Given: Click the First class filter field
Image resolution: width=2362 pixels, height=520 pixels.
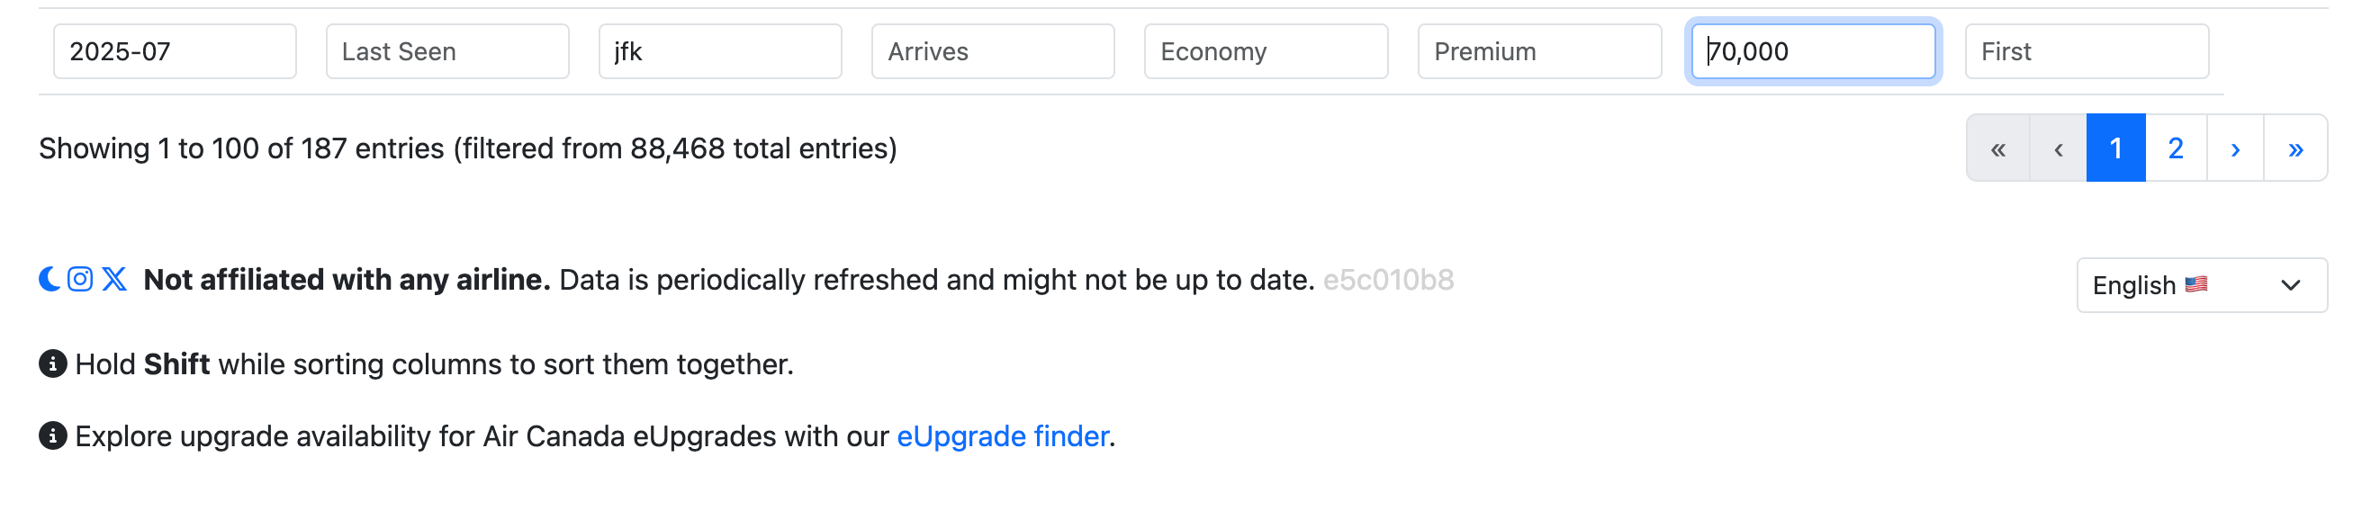Looking at the screenshot, I should (2087, 51).
